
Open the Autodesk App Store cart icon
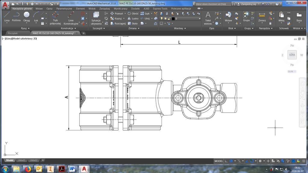263,4
